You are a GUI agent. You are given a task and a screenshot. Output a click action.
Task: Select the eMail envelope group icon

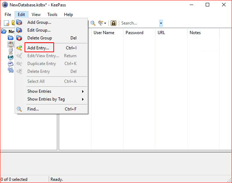point(11,64)
